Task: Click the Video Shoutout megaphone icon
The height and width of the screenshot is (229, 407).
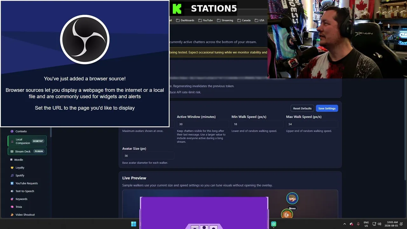Action: click(x=12, y=215)
